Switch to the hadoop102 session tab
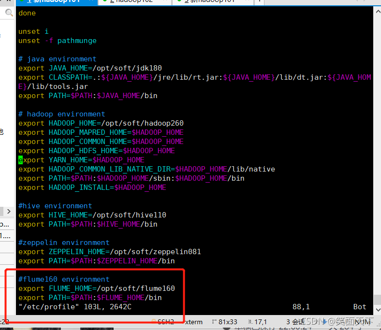Image resolution: width=381 pixels, height=330 pixels. [134, 2]
